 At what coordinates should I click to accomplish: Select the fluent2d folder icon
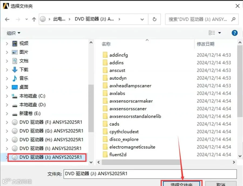(105, 155)
